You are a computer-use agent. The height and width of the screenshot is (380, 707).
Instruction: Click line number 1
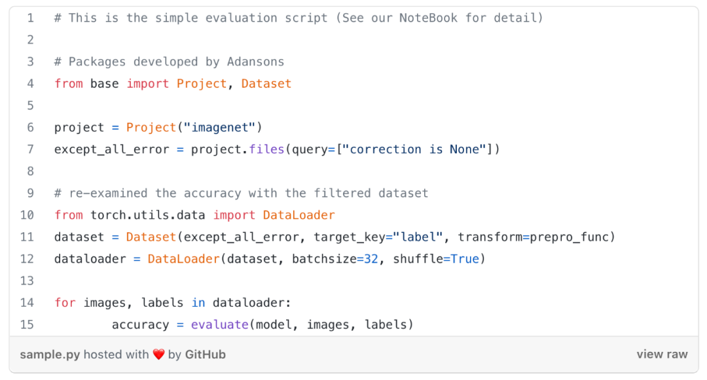30,18
